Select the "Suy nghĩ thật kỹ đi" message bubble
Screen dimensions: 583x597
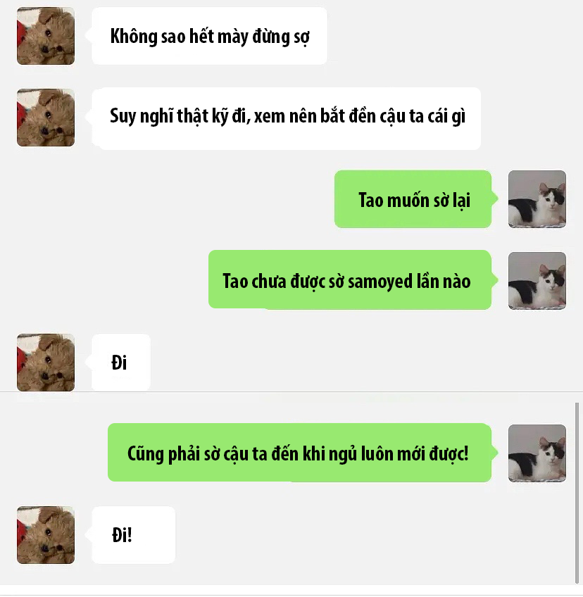tap(286, 118)
